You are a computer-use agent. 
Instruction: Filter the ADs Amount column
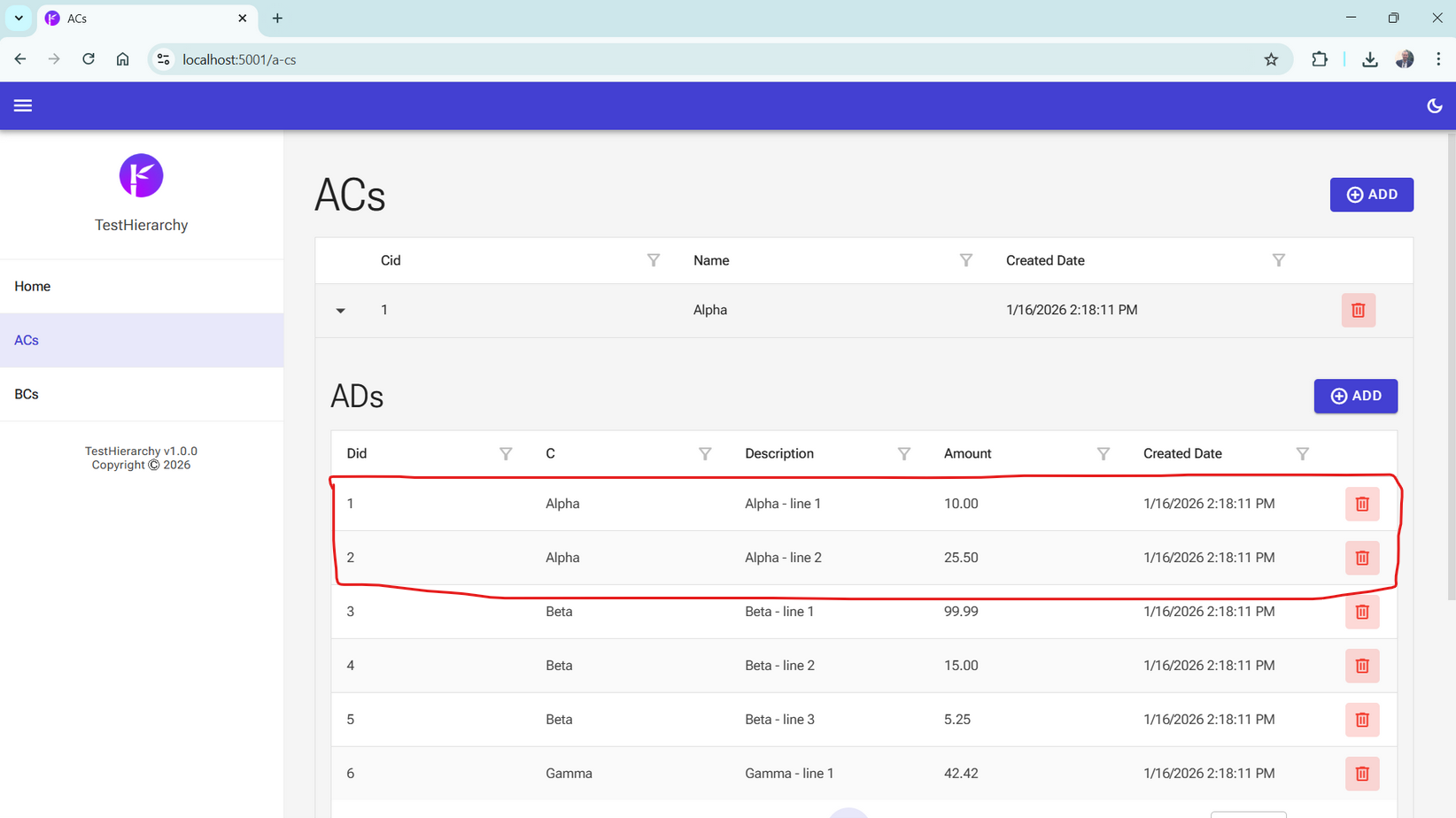(1103, 453)
